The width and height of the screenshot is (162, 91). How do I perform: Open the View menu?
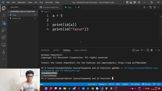(x=30, y=2)
